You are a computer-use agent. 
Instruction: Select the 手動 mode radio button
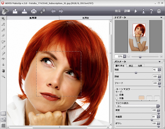point(117,98)
